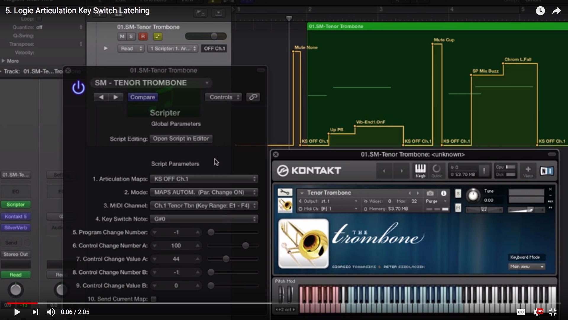This screenshot has height=320, width=568.
Task: Click the Kontakt instrument wrench icon
Action: (285, 193)
